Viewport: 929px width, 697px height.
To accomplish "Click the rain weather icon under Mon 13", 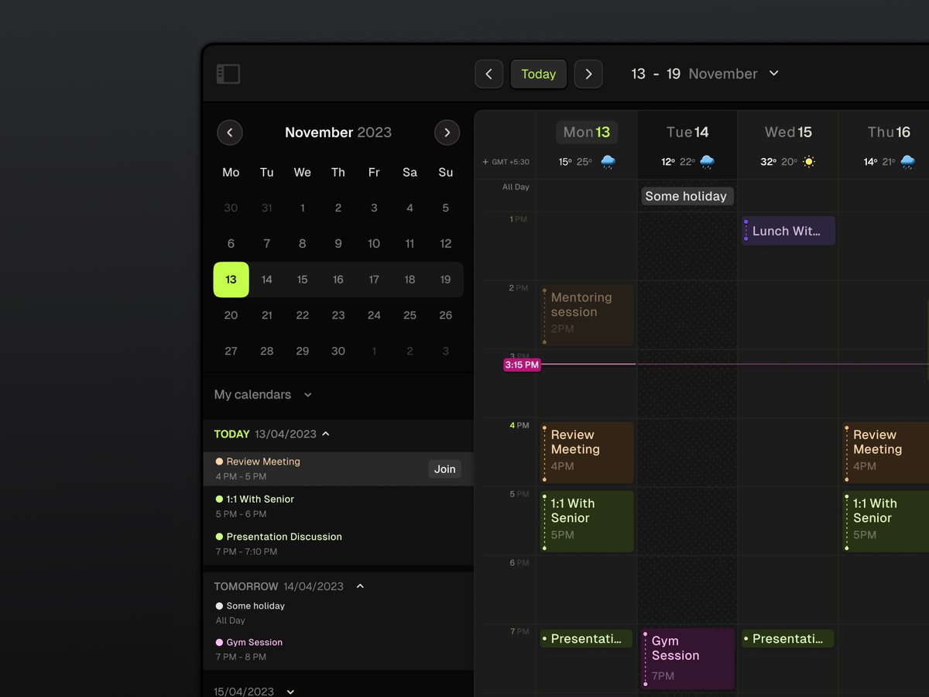I will coord(608,162).
